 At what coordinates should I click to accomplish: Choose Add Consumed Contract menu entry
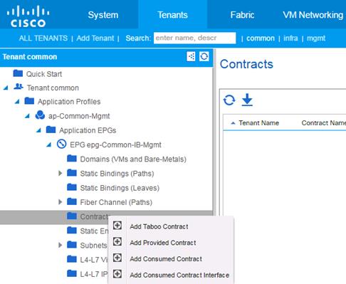point(166,259)
